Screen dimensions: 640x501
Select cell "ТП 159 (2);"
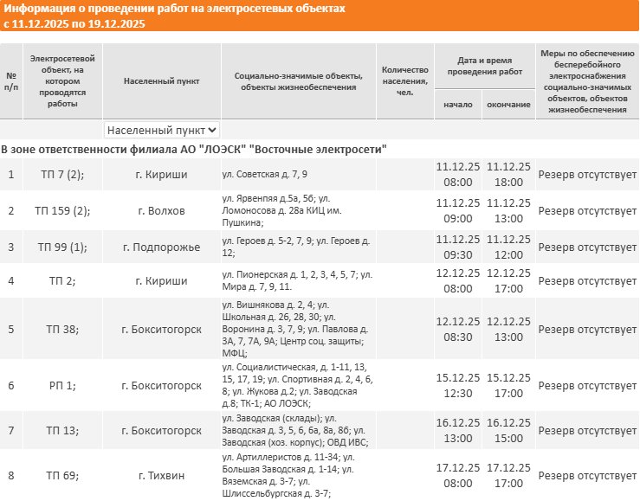tap(62, 211)
